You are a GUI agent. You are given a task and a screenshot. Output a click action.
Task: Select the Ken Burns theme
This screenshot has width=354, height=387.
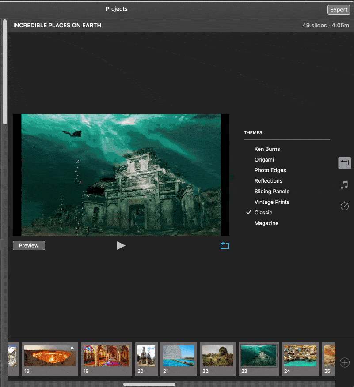click(267, 149)
